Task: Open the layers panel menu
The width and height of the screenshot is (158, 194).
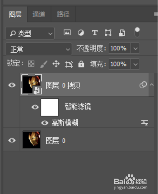Action: coord(156,14)
